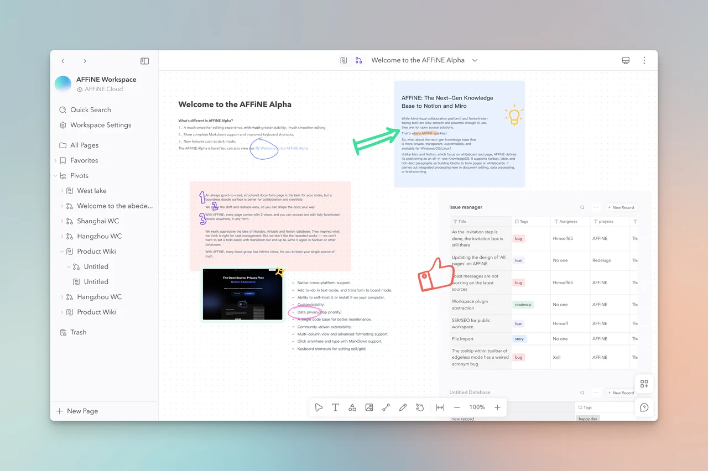Select the website screenshot image
708x471 pixels.
pyautogui.click(x=242, y=295)
